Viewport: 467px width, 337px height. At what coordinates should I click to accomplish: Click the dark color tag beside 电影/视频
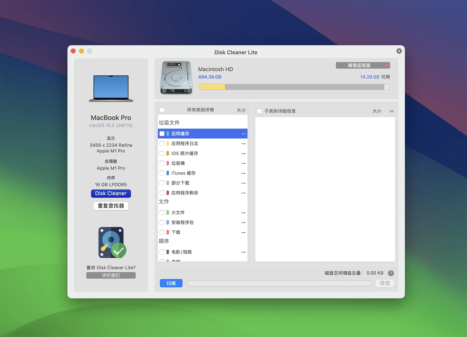168,252
